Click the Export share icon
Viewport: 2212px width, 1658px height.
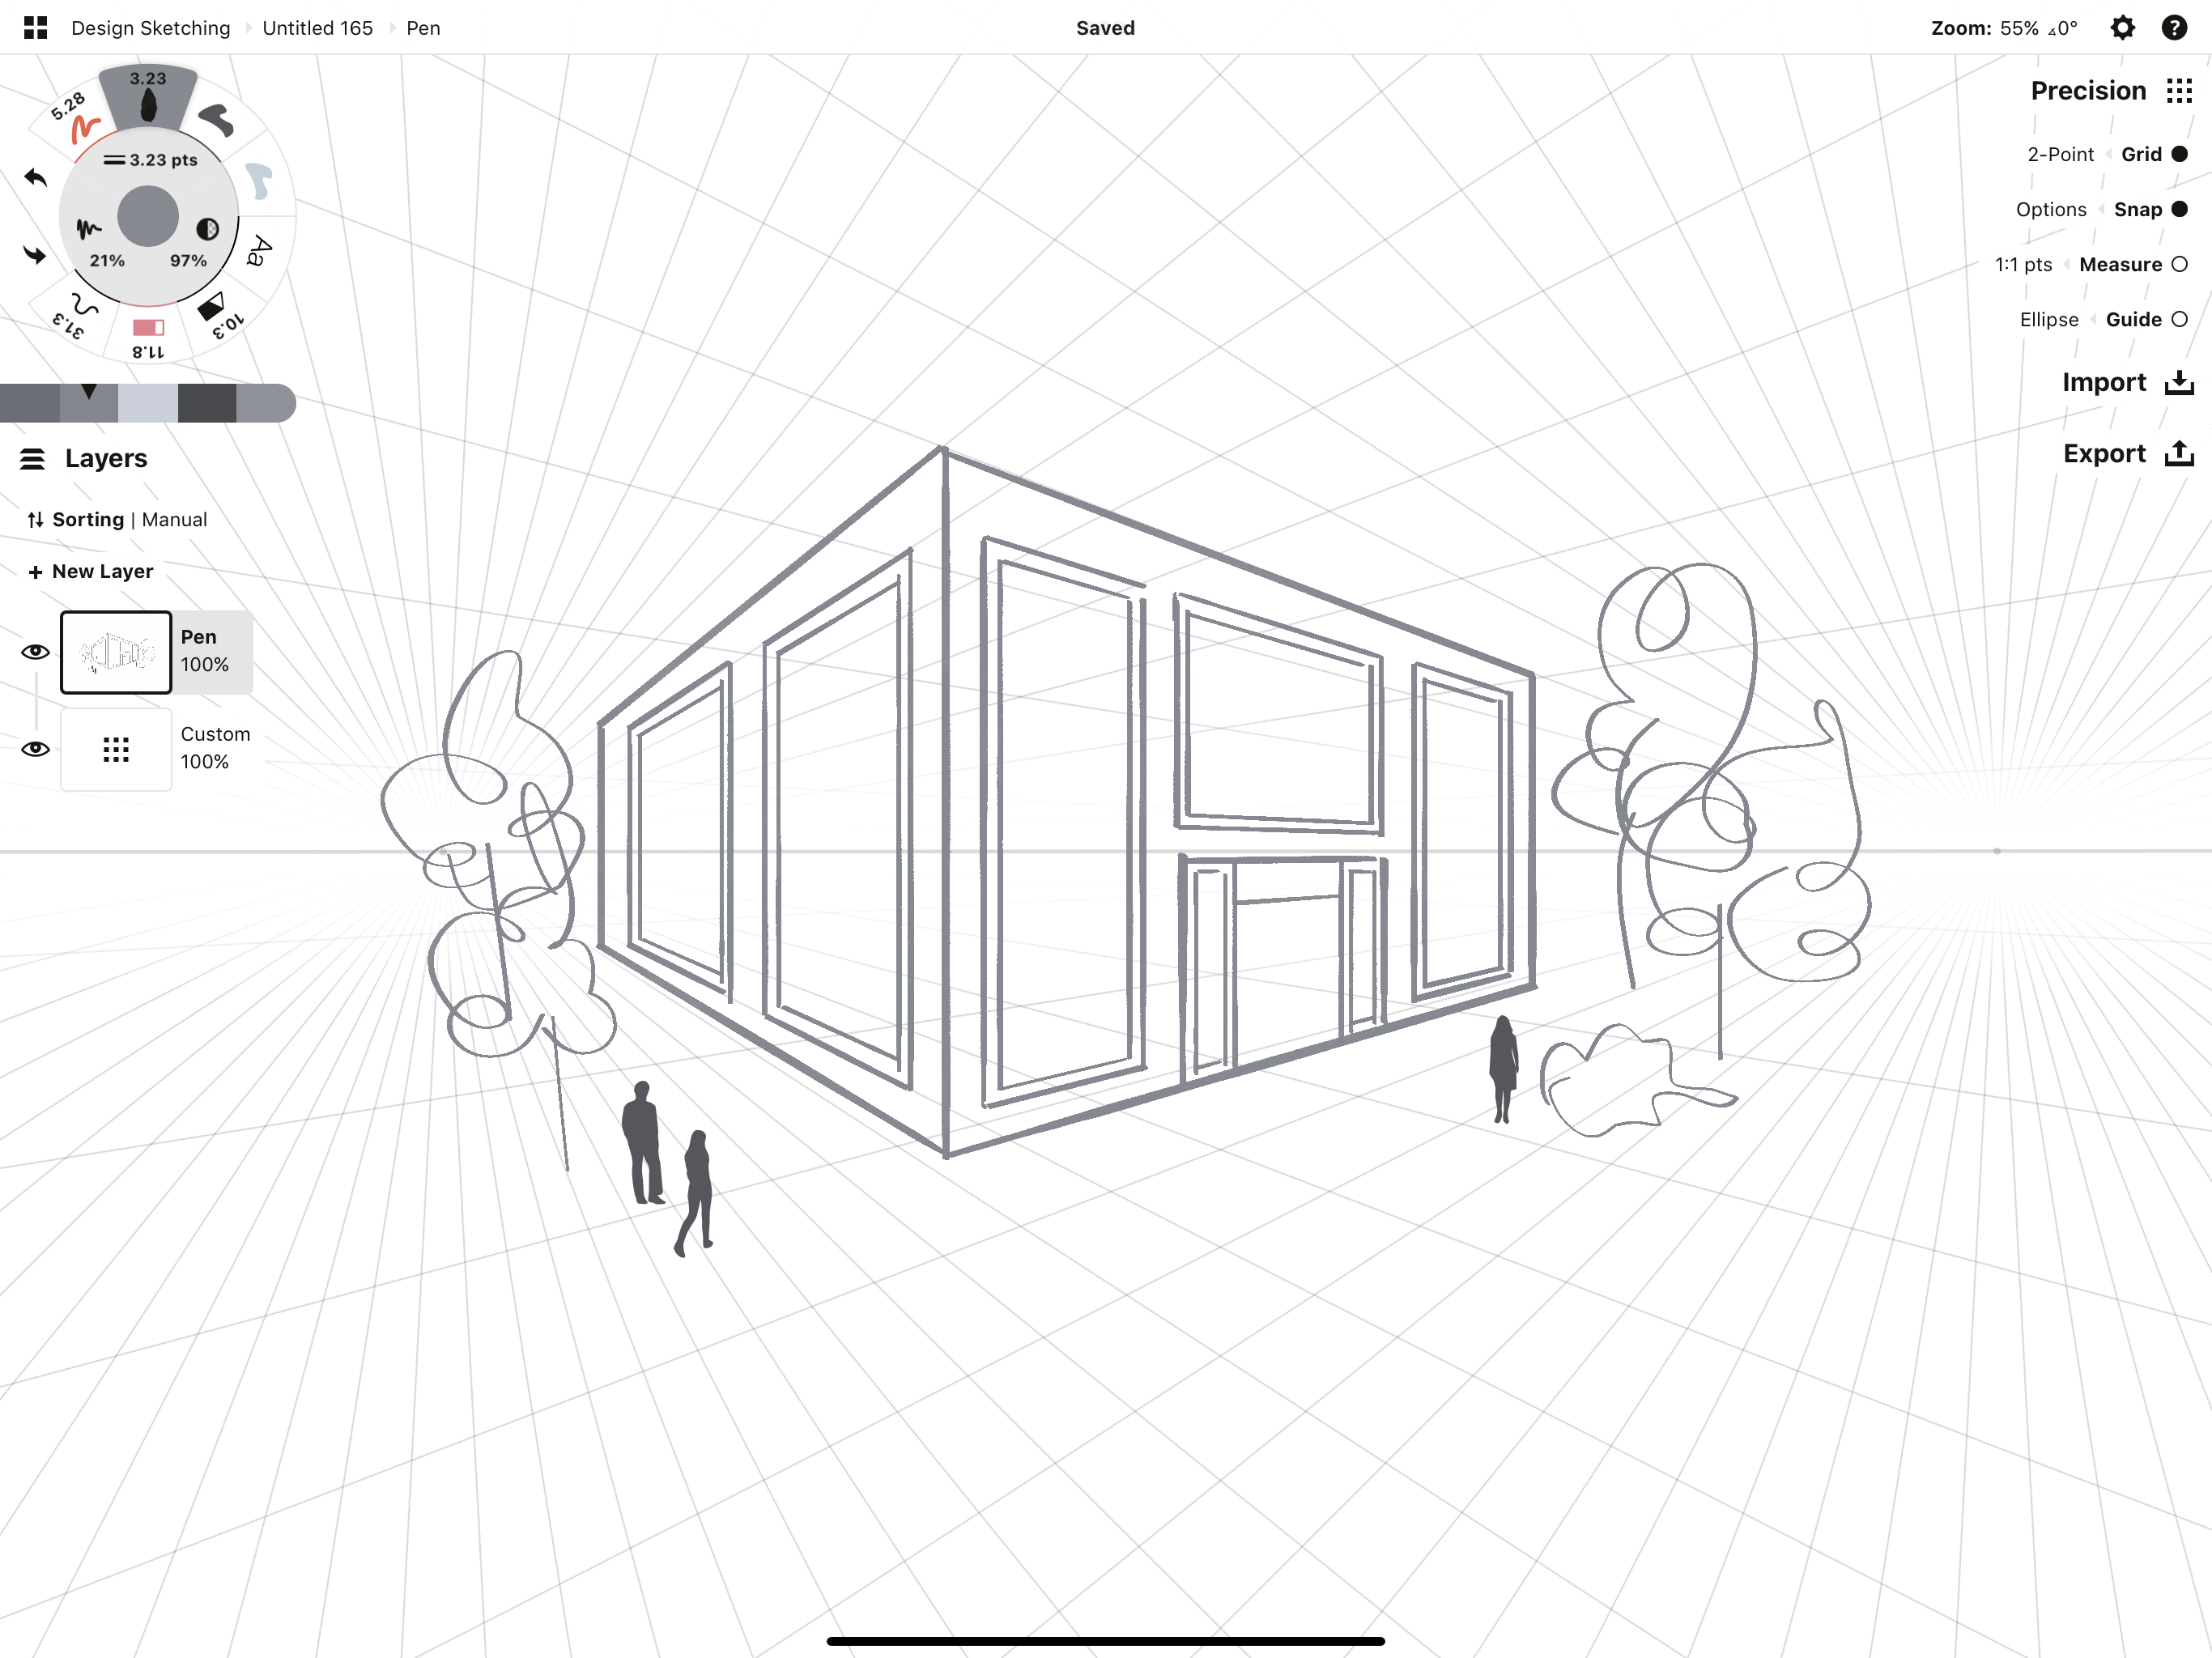[2179, 453]
